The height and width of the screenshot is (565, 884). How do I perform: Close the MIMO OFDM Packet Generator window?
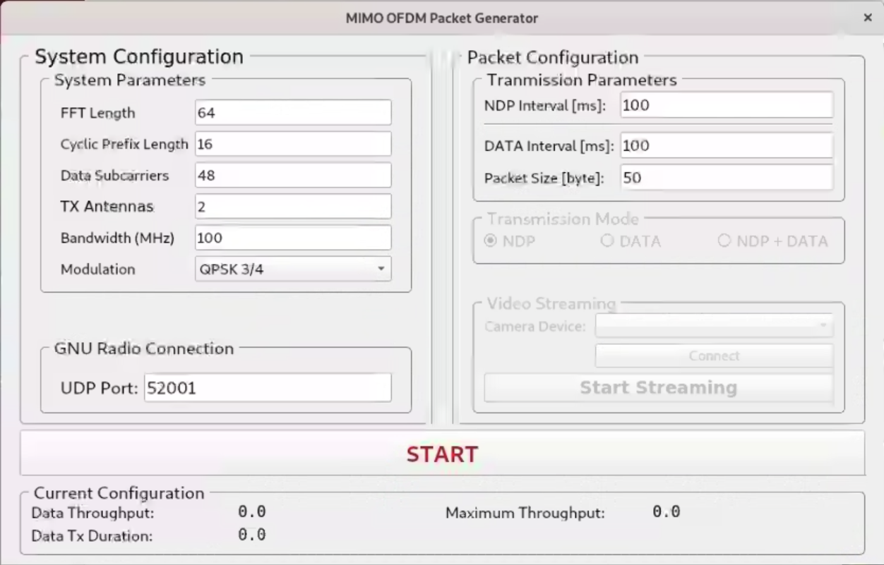tap(868, 18)
